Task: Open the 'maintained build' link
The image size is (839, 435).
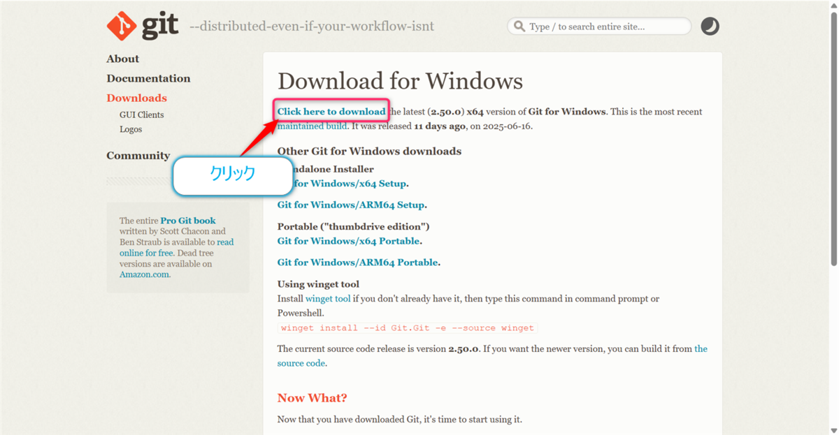Action: click(312, 126)
